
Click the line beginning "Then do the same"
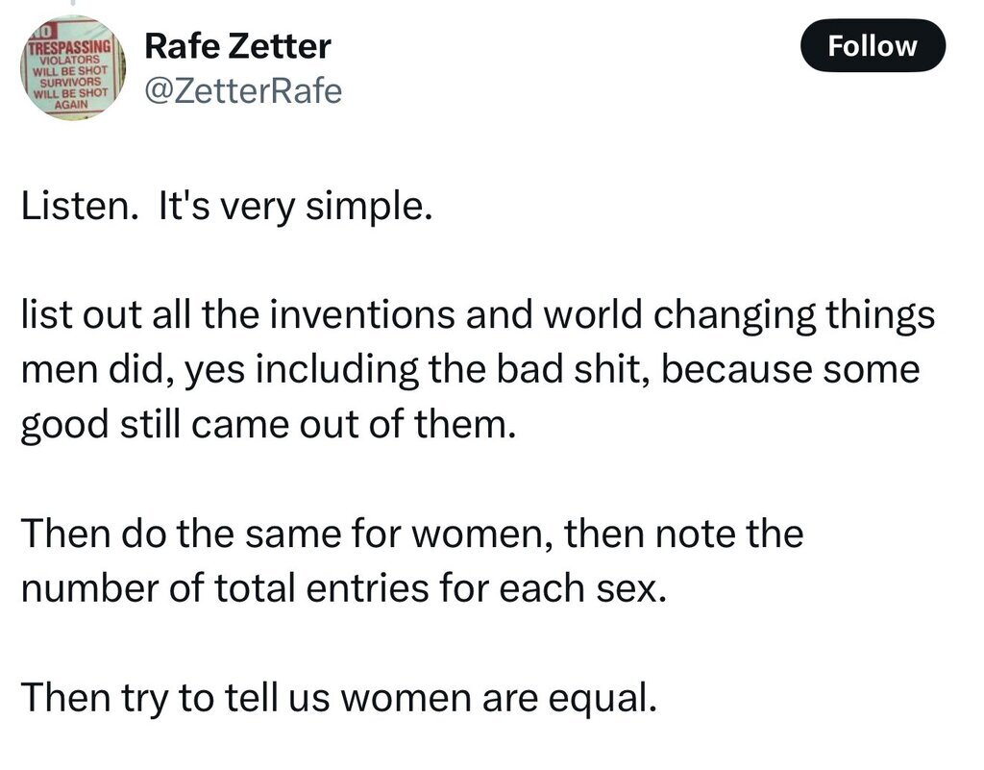click(411, 532)
